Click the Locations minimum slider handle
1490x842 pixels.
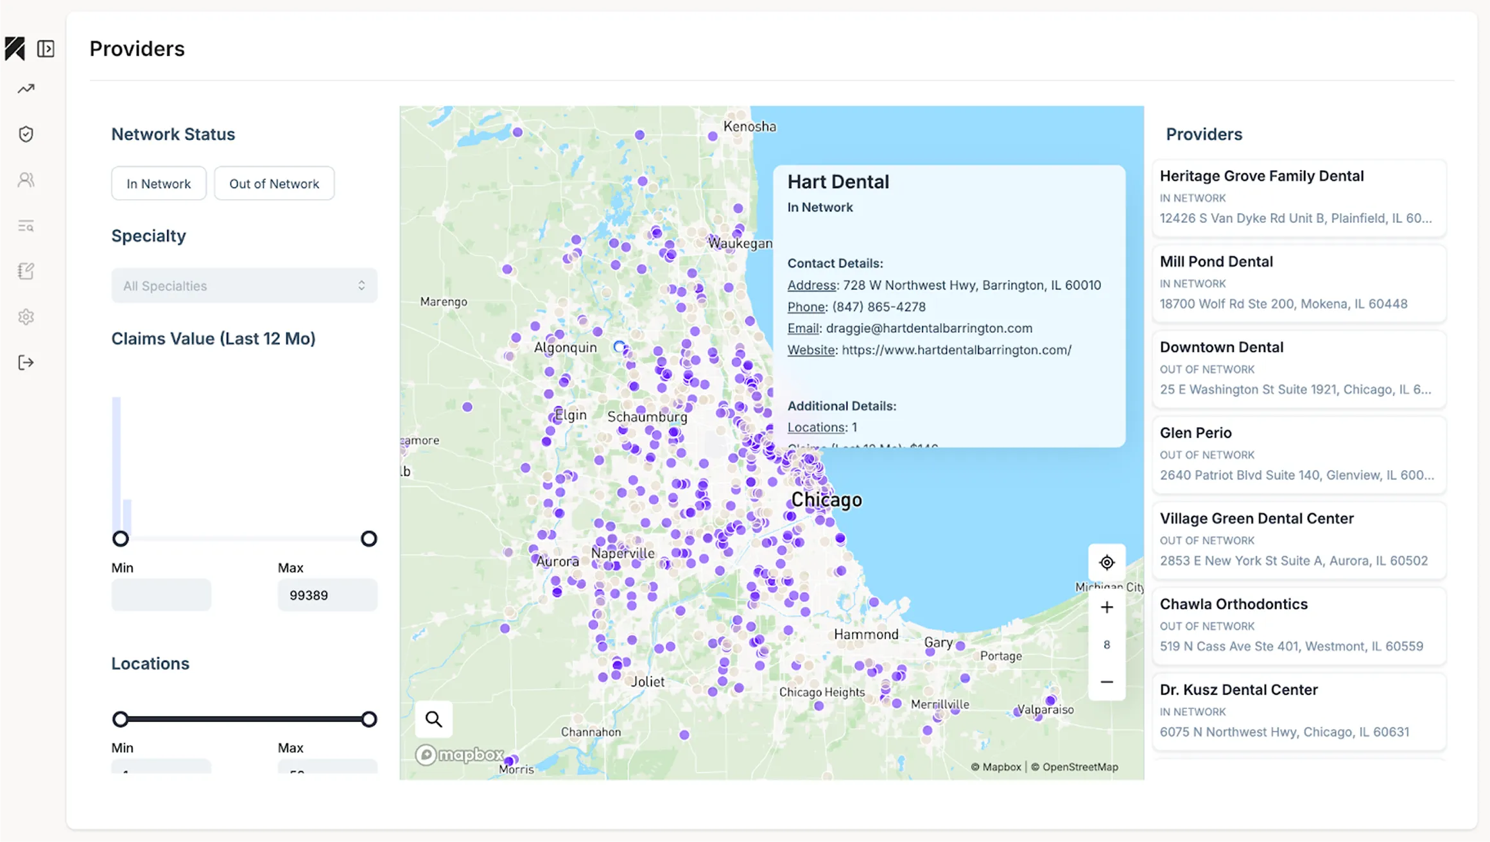point(120,719)
